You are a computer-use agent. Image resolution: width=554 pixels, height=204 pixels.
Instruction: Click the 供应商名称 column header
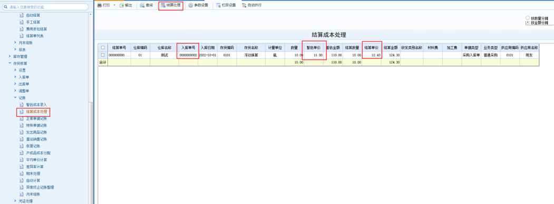click(x=529, y=47)
